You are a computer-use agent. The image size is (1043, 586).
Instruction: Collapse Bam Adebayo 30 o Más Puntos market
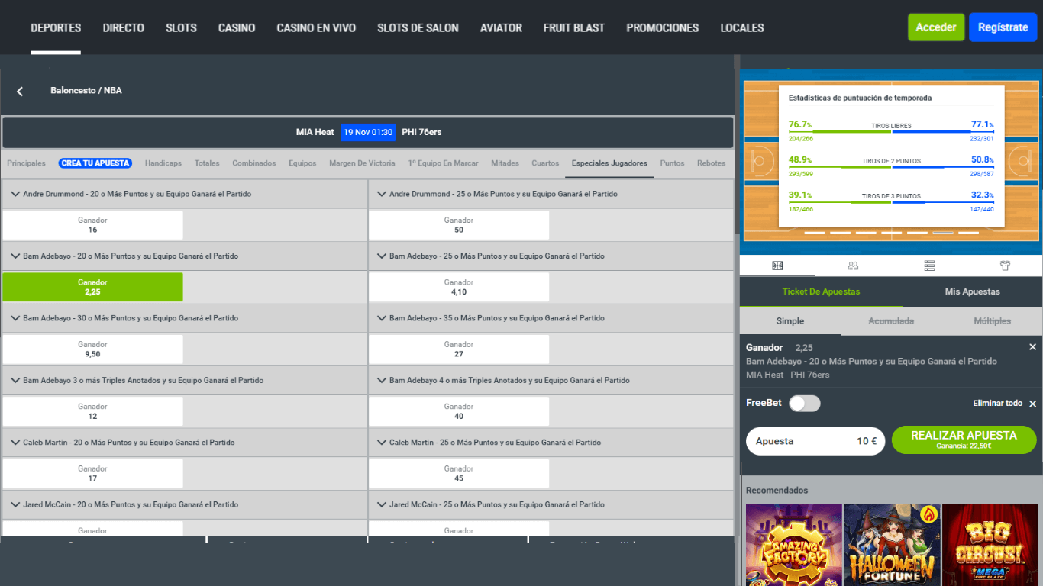pyautogui.click(x=15, y=318)
